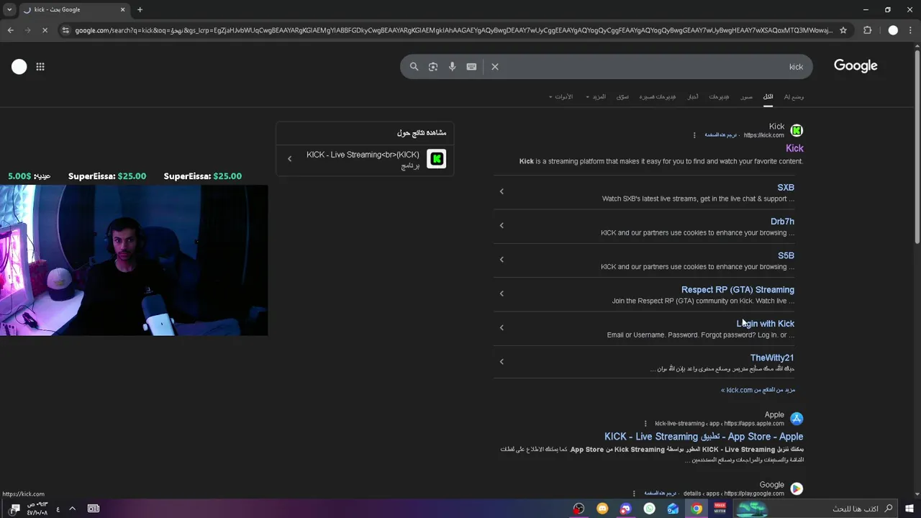Open the الأدوات (Tools) dropdown
The width and height of the screenshot is (921, 518).
pyautogui.click(x=561, y=96)
